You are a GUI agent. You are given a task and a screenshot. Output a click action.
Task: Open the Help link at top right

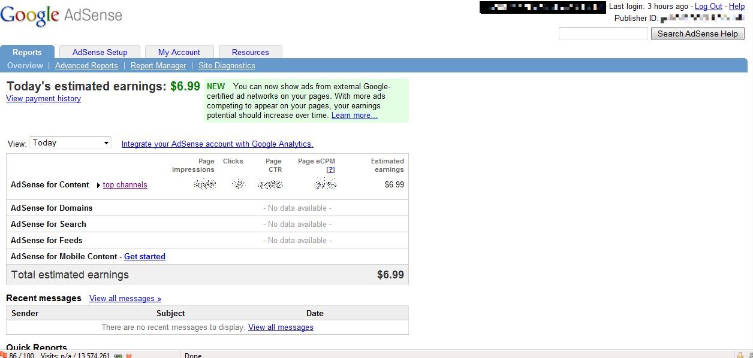pos(737,6)
